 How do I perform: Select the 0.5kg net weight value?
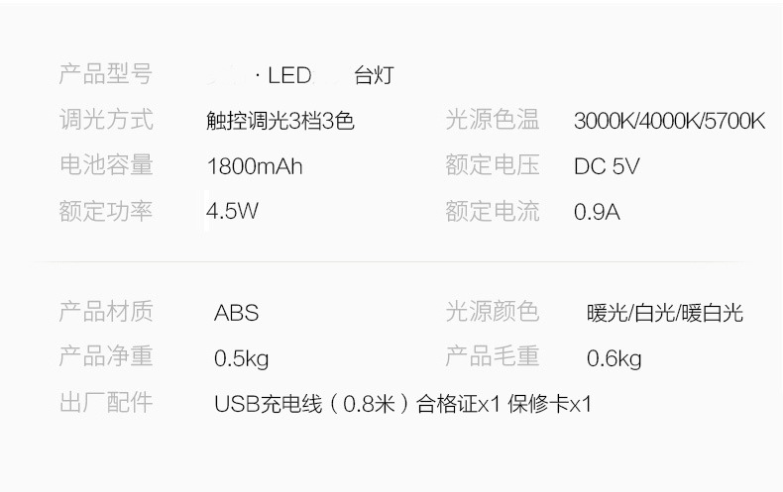241,358
